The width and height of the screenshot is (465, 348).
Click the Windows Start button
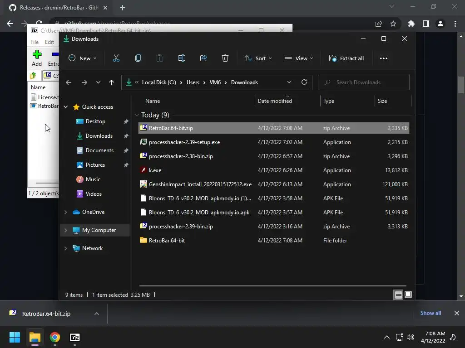click(x=15, y=337)
